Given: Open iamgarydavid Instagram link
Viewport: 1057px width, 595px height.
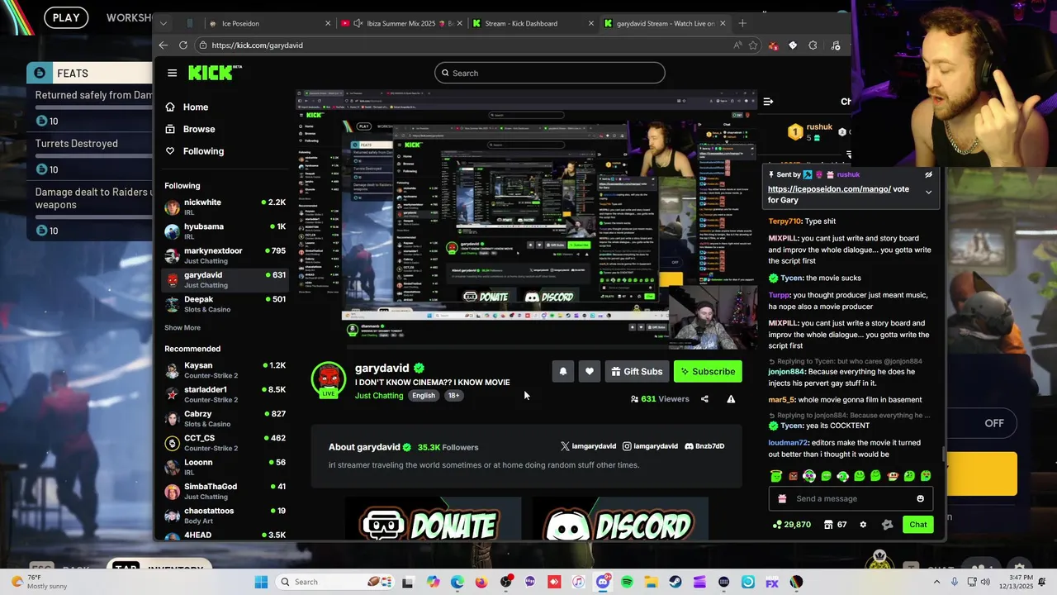Looking at the screenshot, I should pyautogui.click(x=650, y=446).
